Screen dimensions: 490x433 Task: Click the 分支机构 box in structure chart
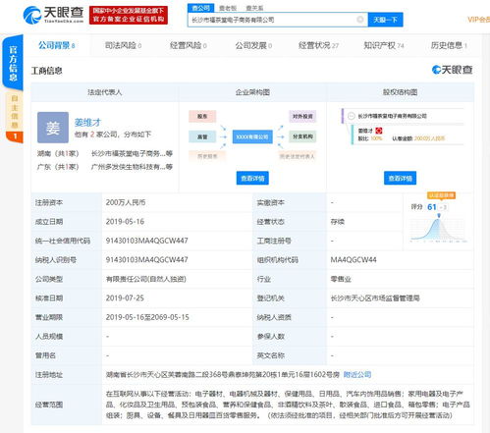click(x=302, y=136)
